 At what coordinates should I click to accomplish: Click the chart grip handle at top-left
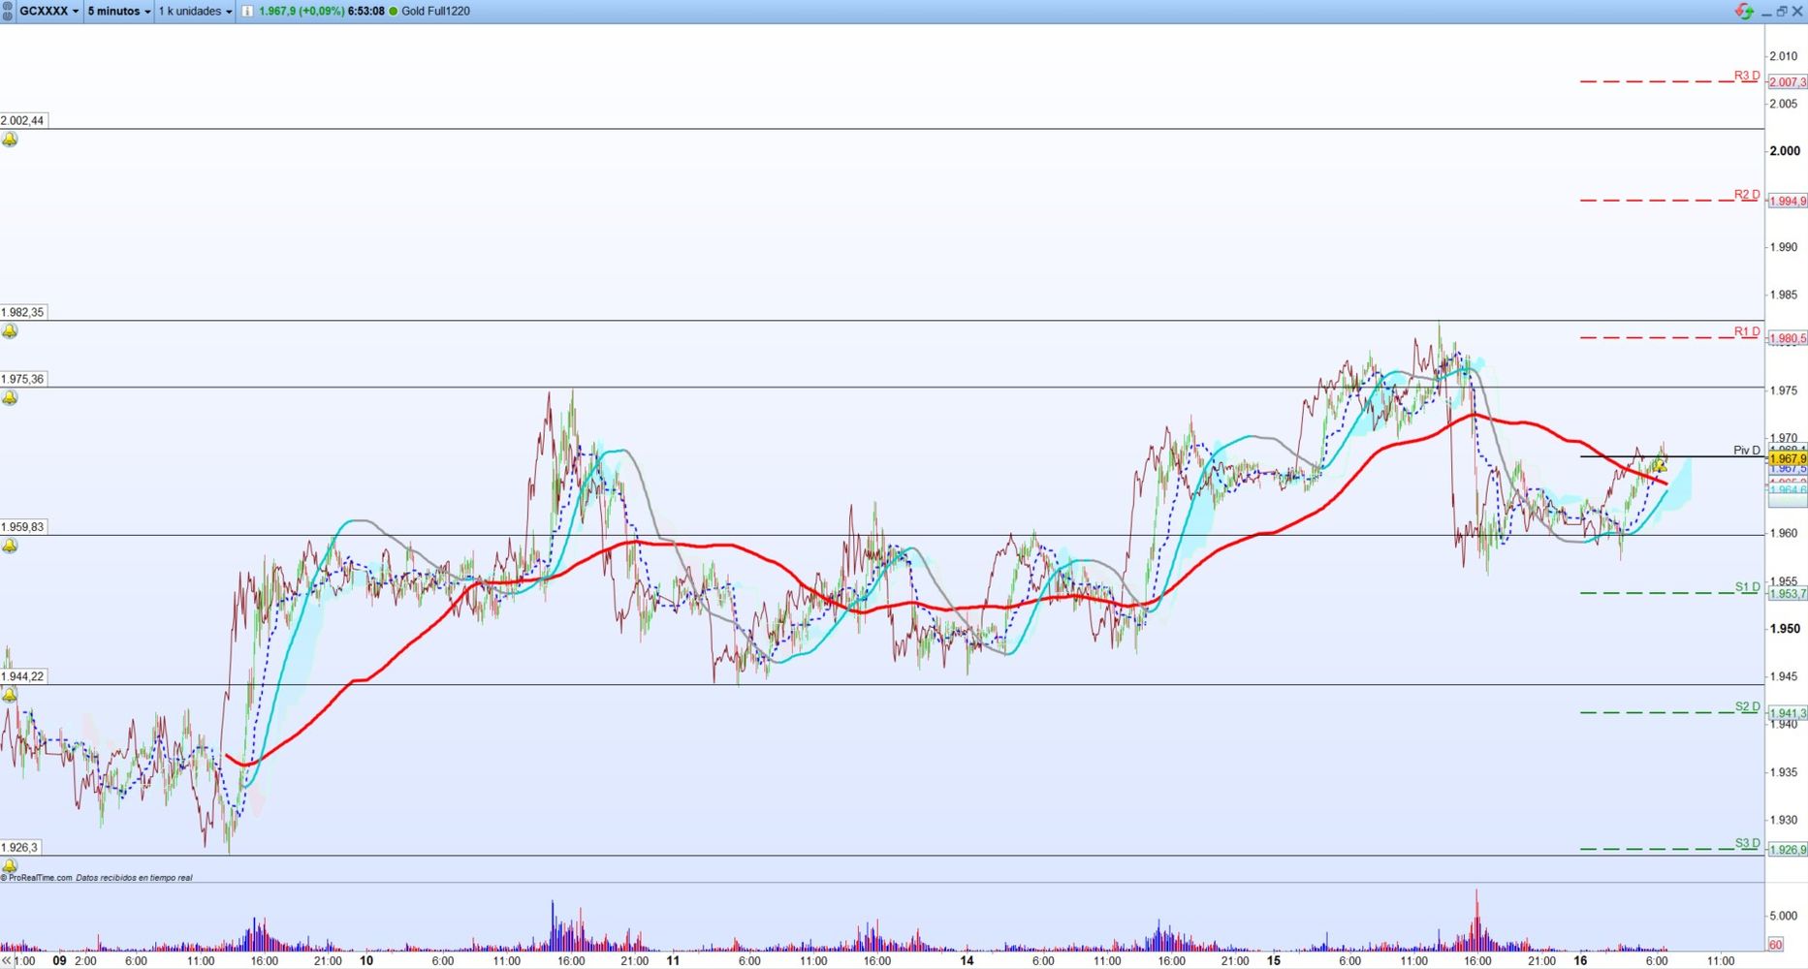(8, 11)
